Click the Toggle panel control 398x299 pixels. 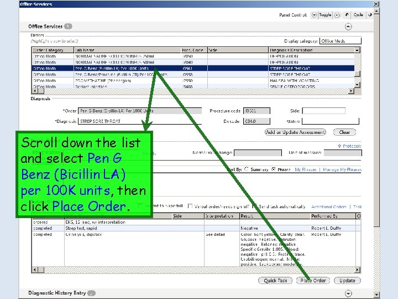pyautogui.click(x=325, y=15)
